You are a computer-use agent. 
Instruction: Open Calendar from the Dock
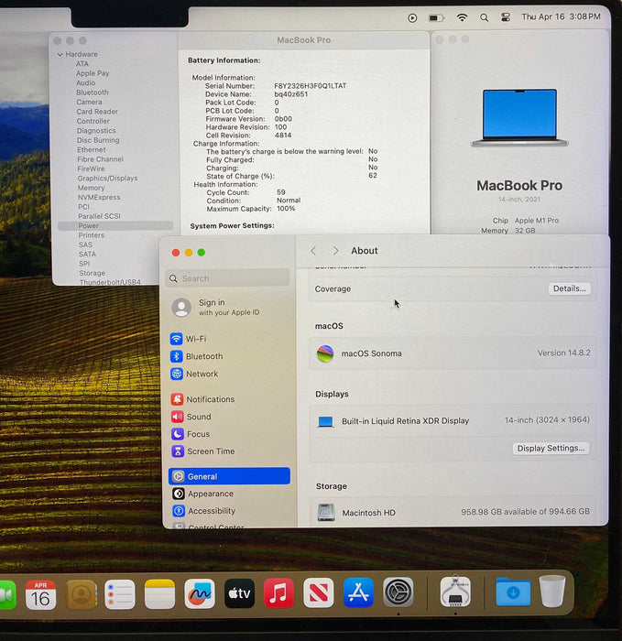tap(40, 594)
